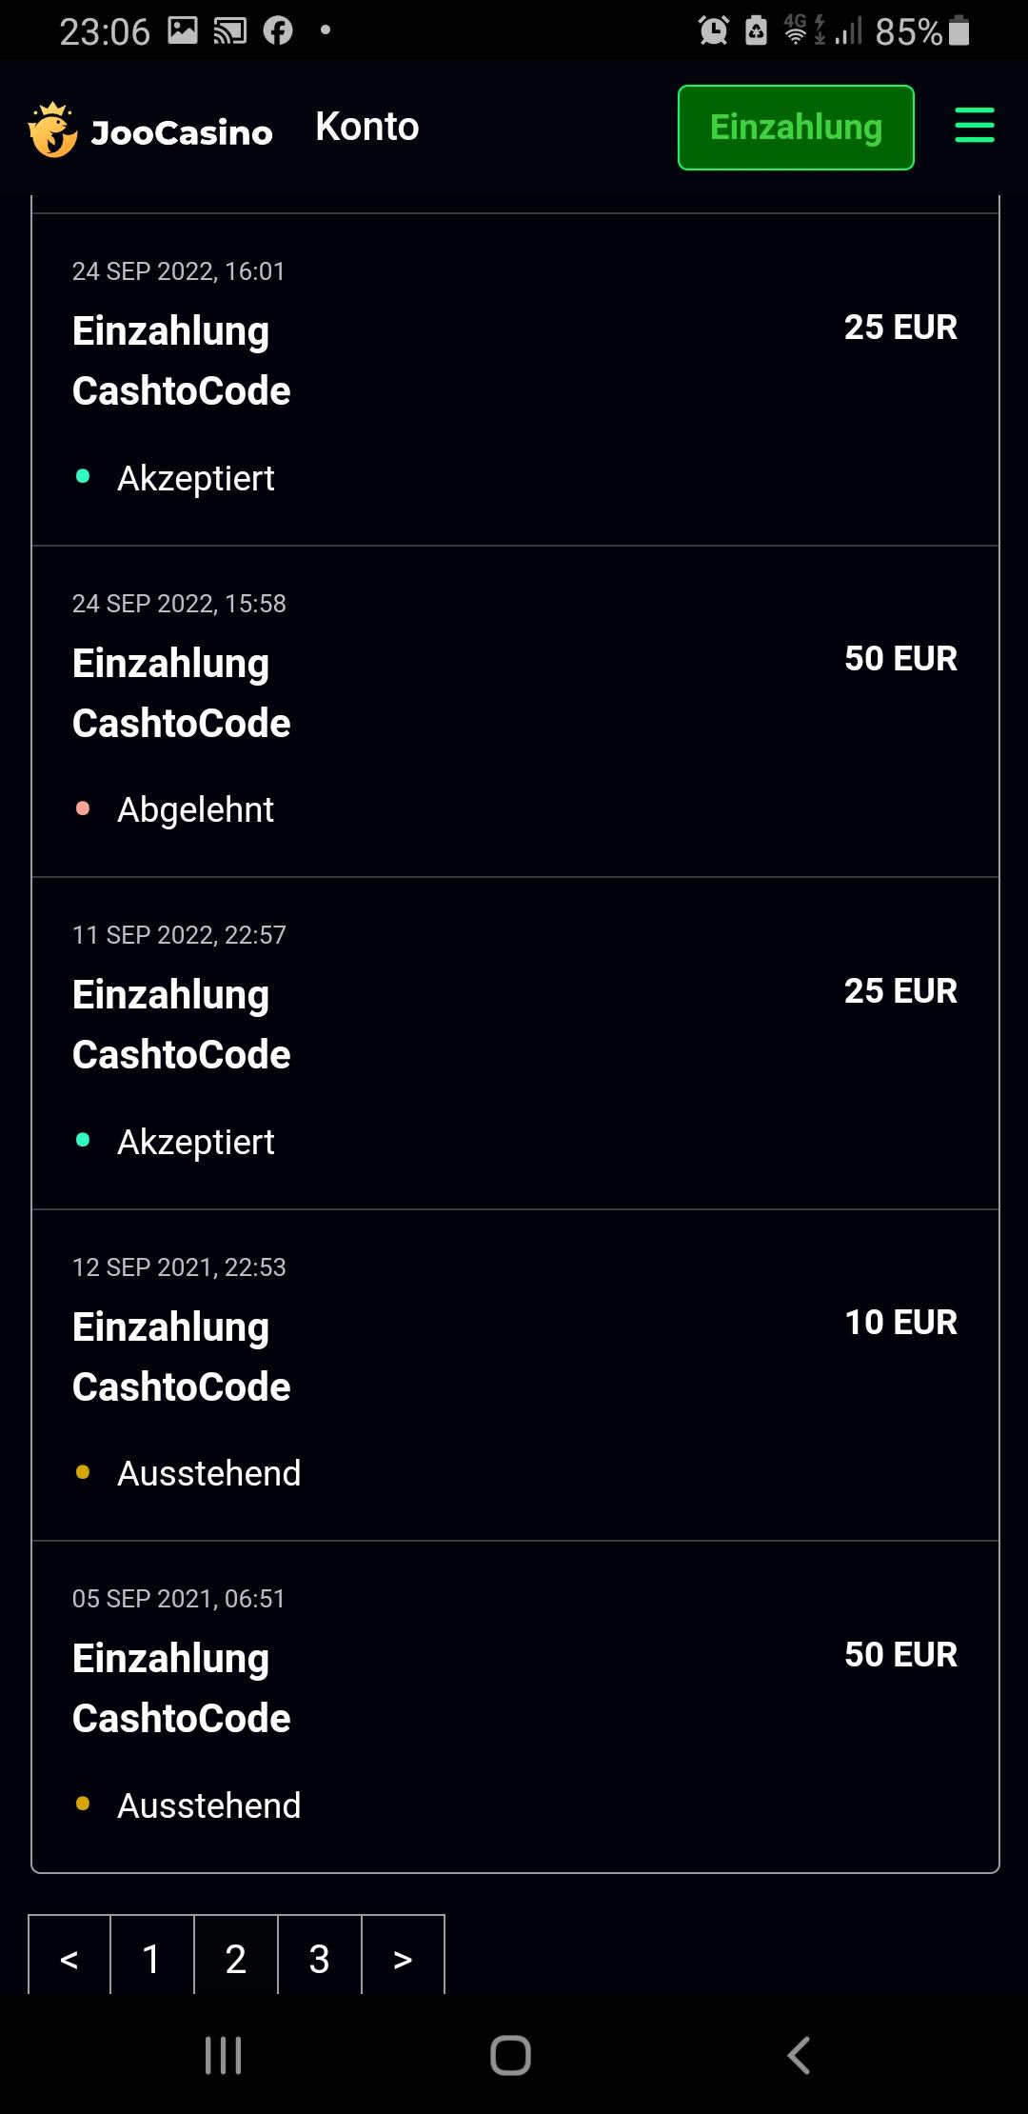Open the Android recent apps button
1028x2114 pixels.
pos(224,2055)
